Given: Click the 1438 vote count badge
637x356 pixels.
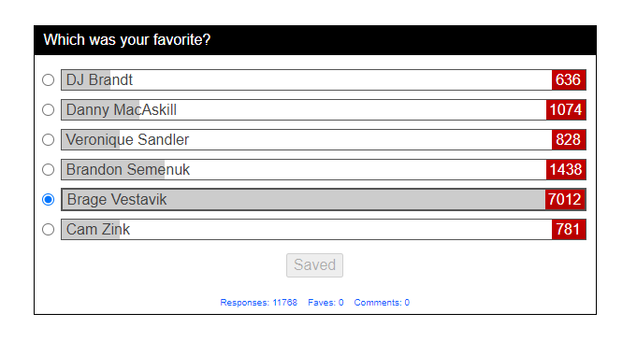Looking at the screenshot, I should (x=566, y=170).
